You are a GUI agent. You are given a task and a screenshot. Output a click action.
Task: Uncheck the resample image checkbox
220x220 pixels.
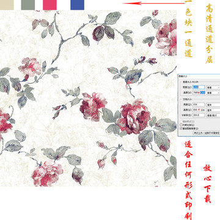click(181, 128)
